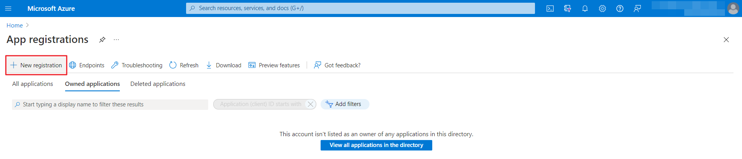This screenshot has width=742, height=159.
Task: Pin App registrations page to dashboard
Action: click(x=102, y=40)
